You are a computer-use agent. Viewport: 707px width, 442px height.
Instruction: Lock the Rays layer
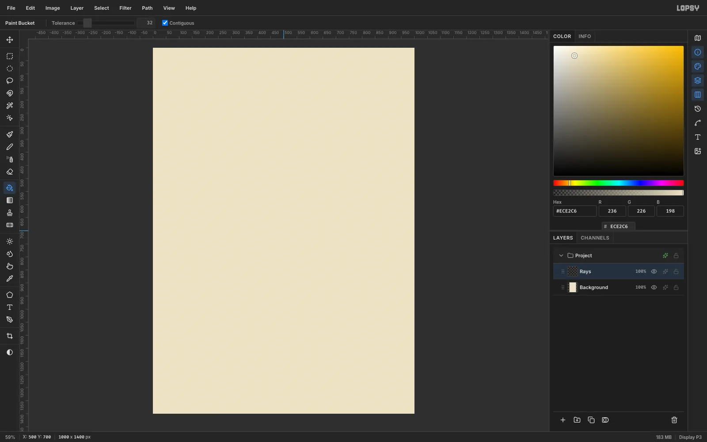click(676, 271)
